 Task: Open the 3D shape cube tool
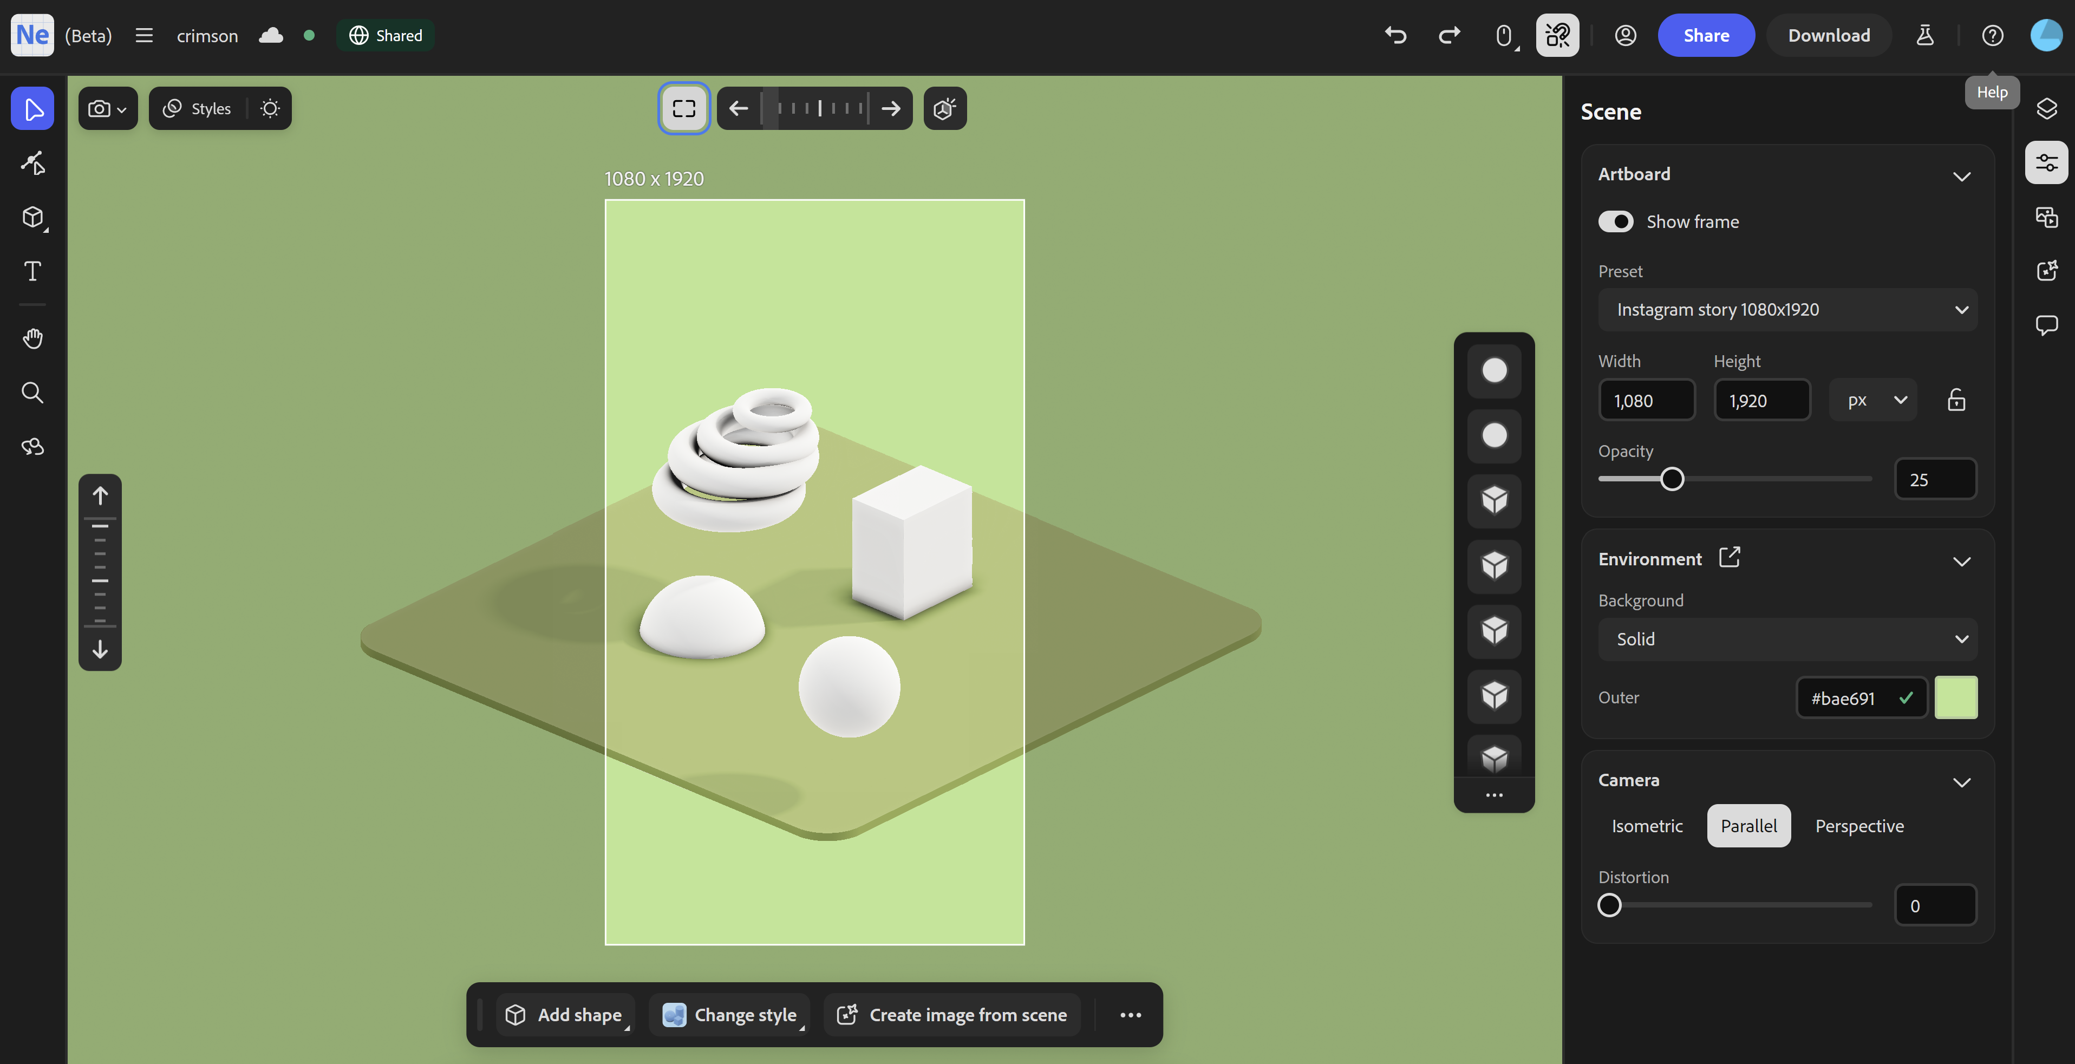32,218
